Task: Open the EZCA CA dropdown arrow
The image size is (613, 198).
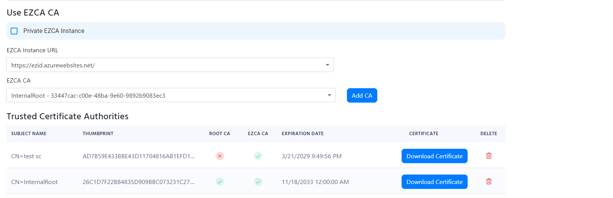Action: [x=329, y=95]
